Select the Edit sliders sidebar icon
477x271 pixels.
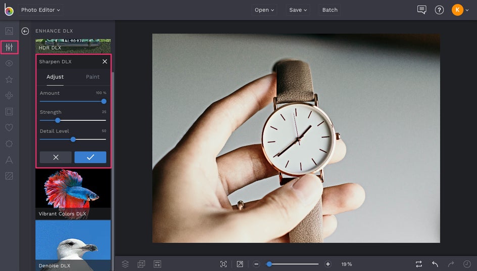[x=9, y=47]
